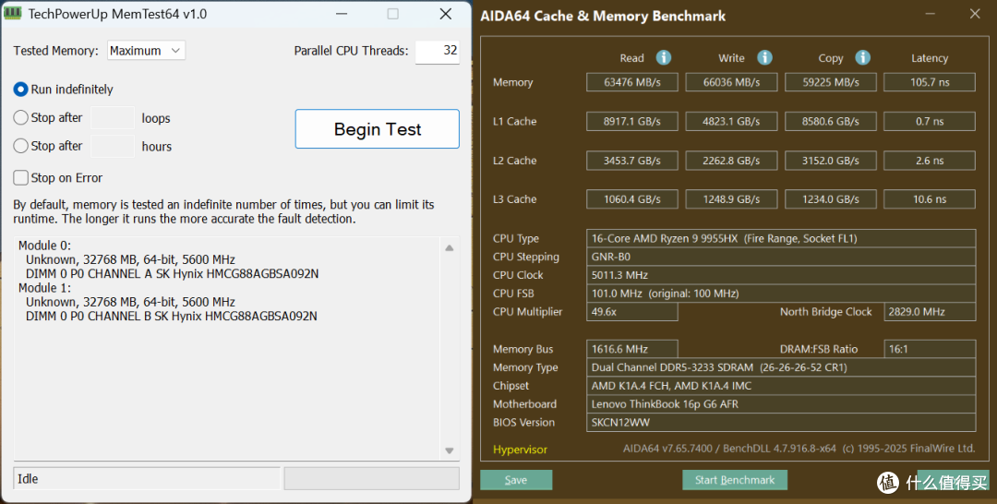Viewport: 997px width, 504px height.
Task: Click Begin Test button
Action: pyautogui.click(x=377, y=129)
